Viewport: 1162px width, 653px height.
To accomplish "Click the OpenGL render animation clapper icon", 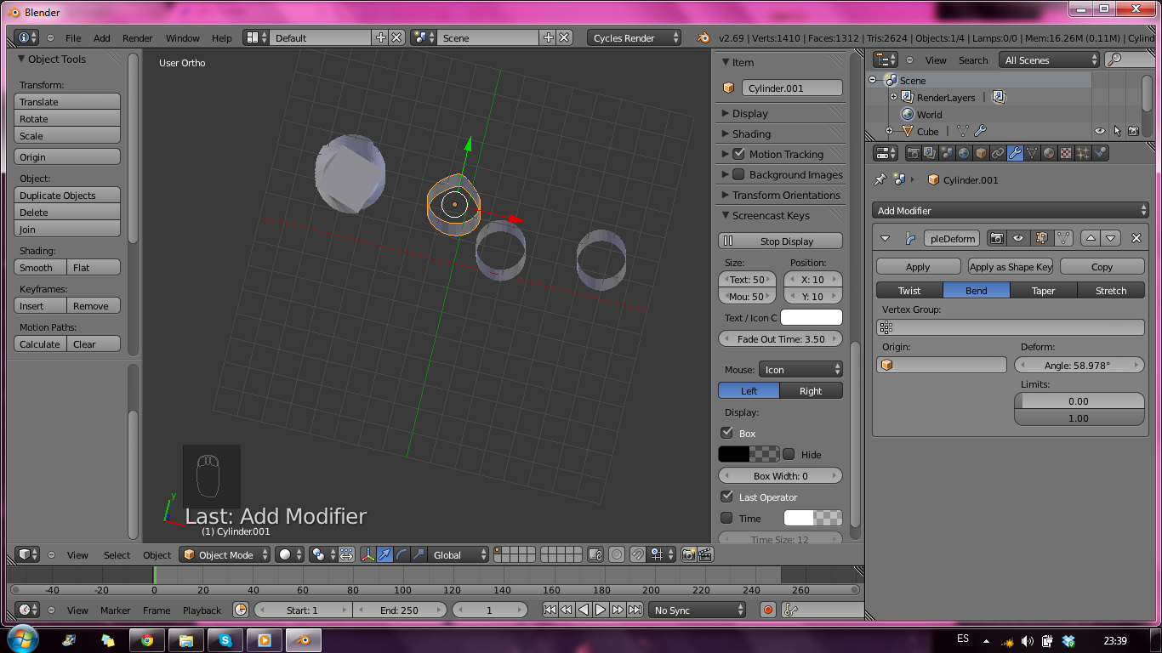I will coord(705,554).
